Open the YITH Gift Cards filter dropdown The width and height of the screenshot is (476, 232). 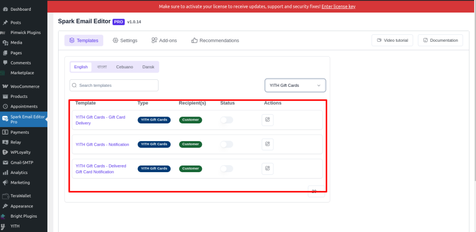point(295,85)
